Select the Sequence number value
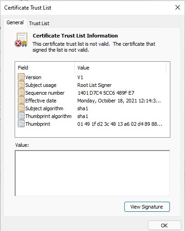Image resolution: width=185 pixels, height=231 pixels. tap(106, 93)
